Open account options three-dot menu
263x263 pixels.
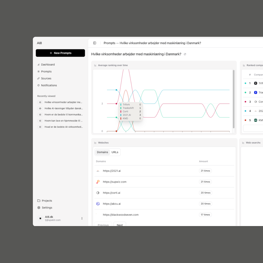tap(82, 218)
